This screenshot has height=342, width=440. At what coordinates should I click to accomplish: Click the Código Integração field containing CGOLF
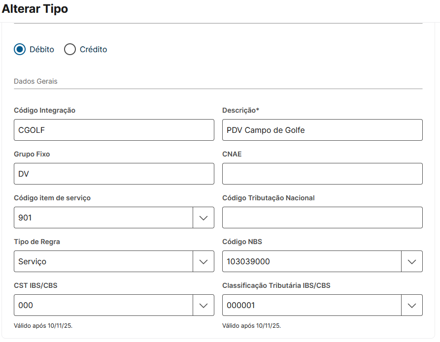(x=114, y=130)
